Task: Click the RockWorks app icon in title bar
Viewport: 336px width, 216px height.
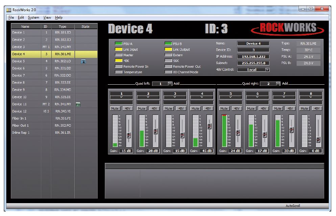Action: click(9, 9)
